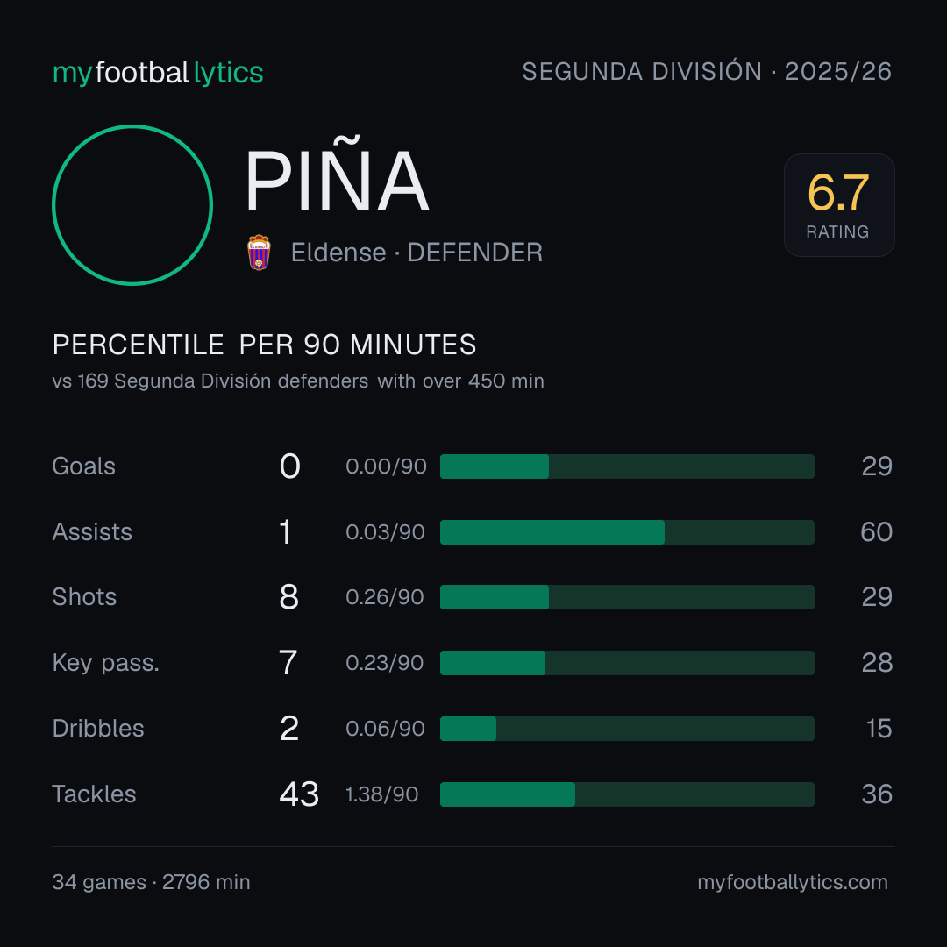Viewport: 947px width, 947px height.
Task: Click the Assists percentile bar
Action: [x=627, y=532]
